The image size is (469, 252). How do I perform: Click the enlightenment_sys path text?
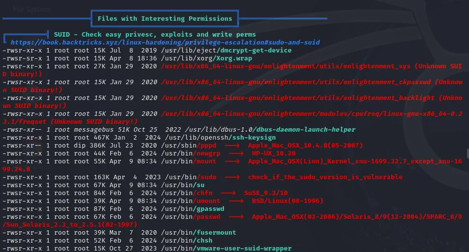(x=286, y=66)
